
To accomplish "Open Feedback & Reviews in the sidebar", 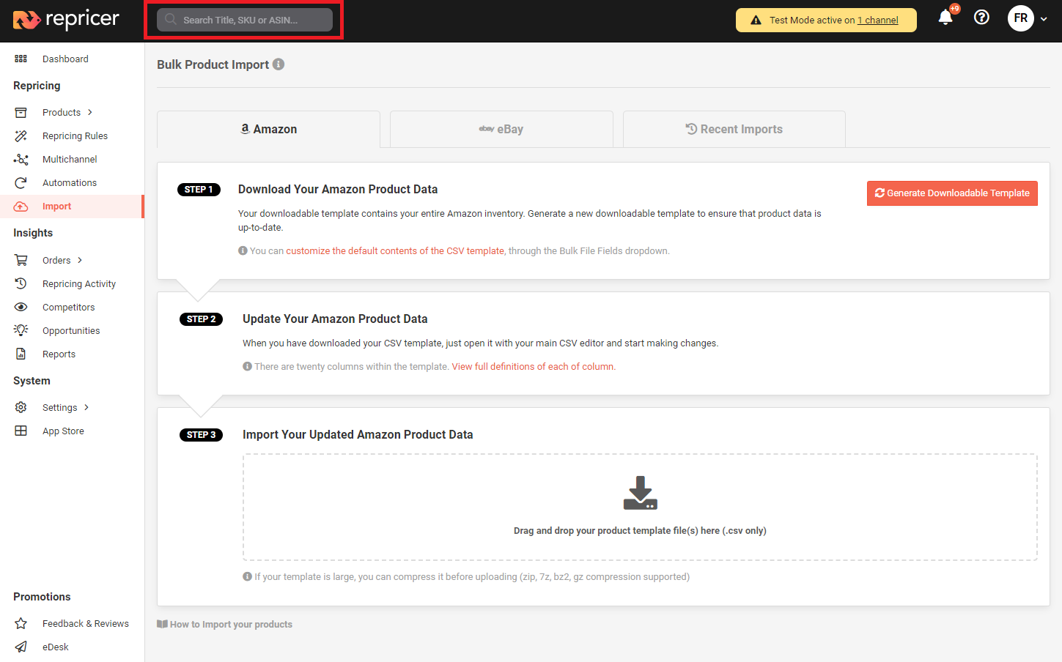I will (86, 623).
